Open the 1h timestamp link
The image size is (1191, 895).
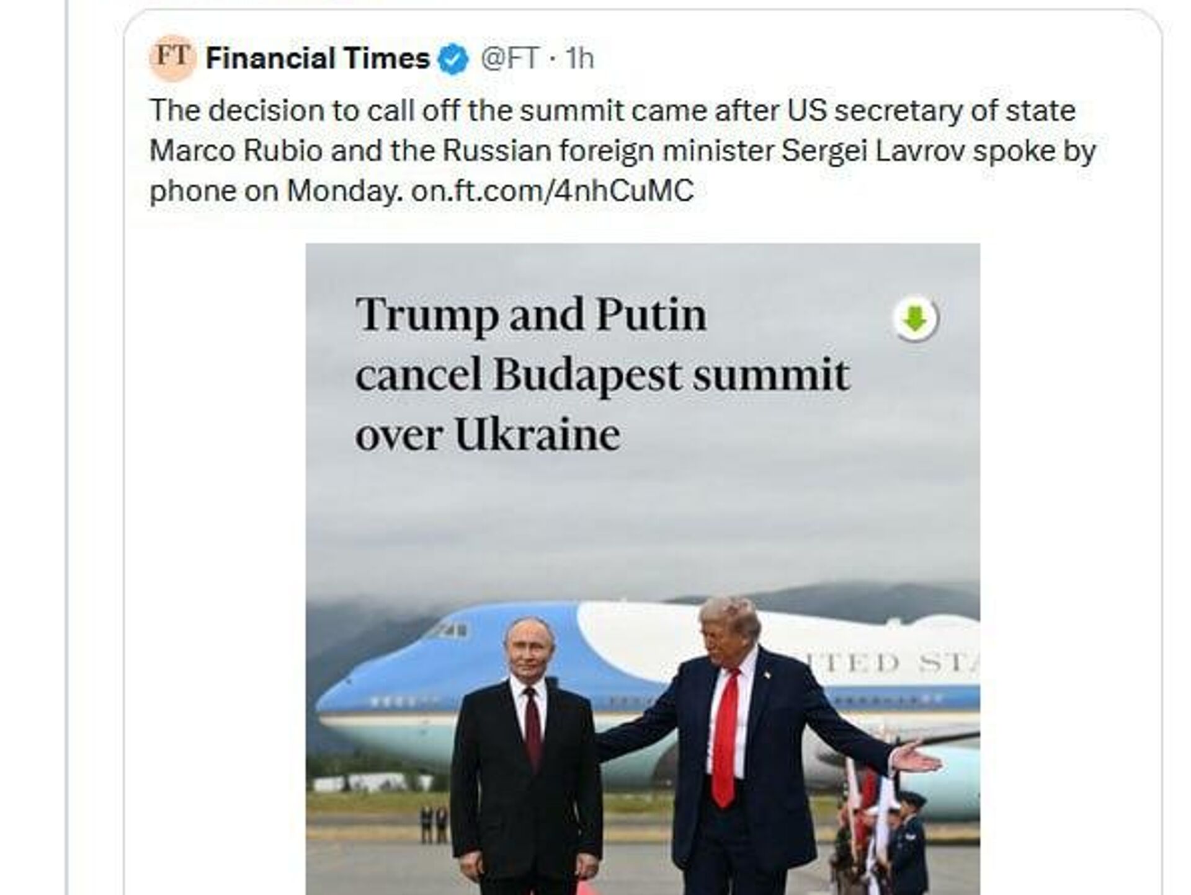pyautogui.click(x=580, y=59)
